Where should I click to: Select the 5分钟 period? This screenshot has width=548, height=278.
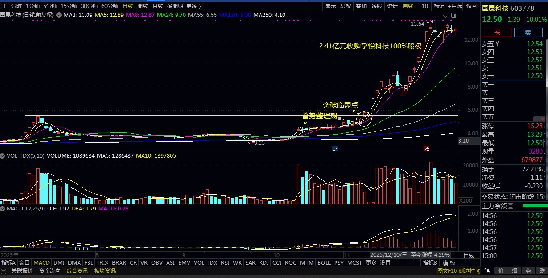[50, 6]
